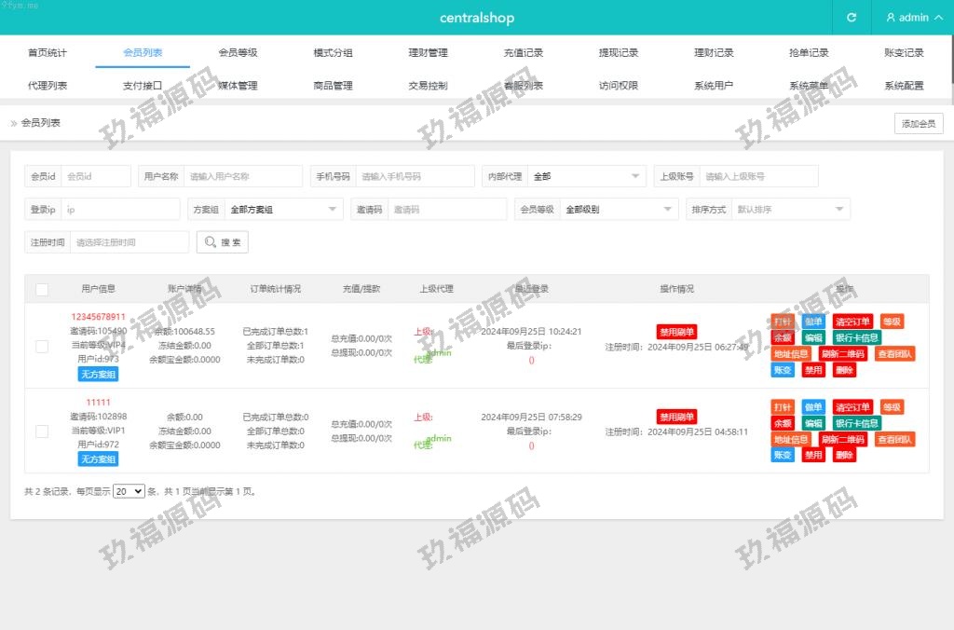
Task: Click the 手机号码 input field
Action: coord(413,176)
